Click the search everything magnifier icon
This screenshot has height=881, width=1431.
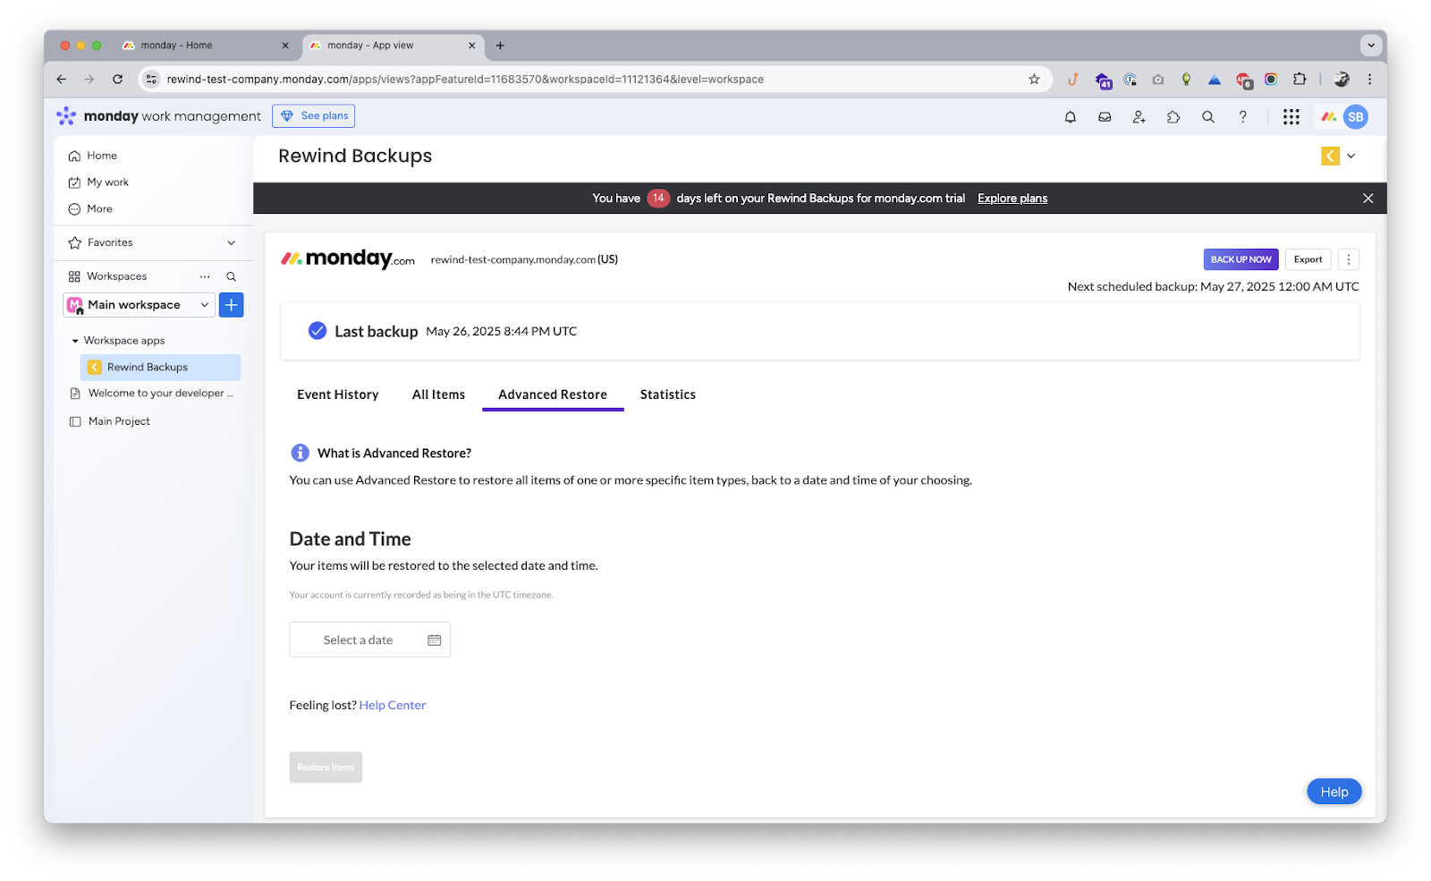[x=1207, y=116]
